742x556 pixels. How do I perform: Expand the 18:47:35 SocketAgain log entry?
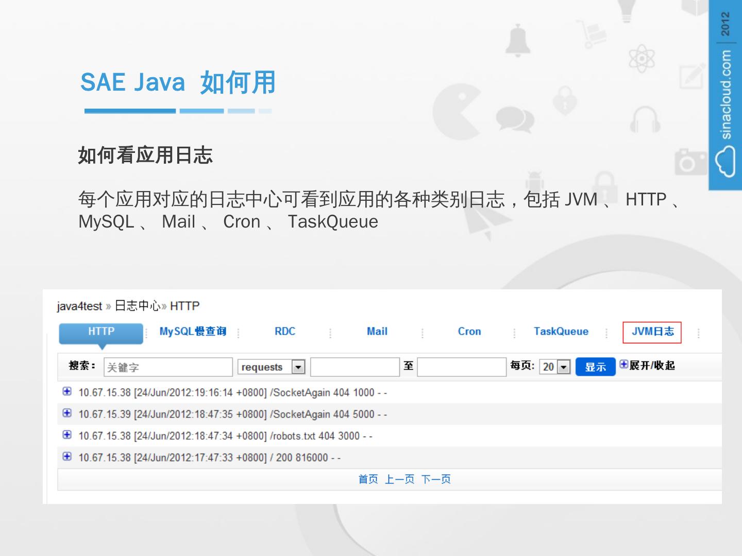[x=67, y=413]
